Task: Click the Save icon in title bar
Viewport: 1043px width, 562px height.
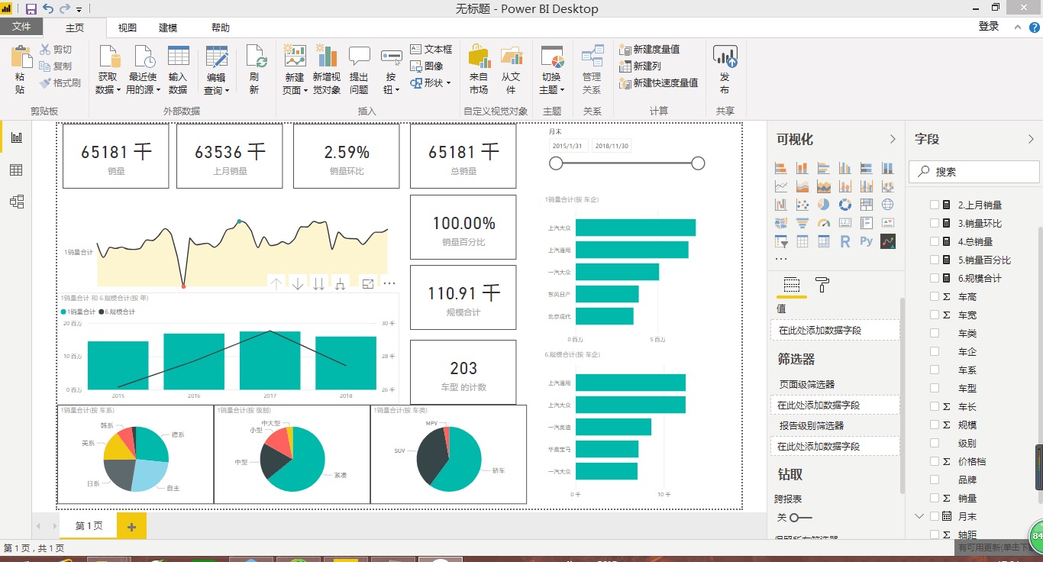Action: click(x=31, y=9)
